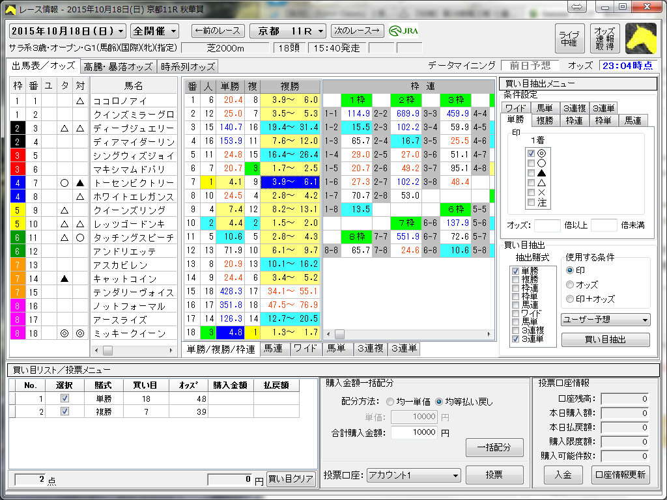Switch to the 高騰・暴落オッズ tab

point(117,66)
